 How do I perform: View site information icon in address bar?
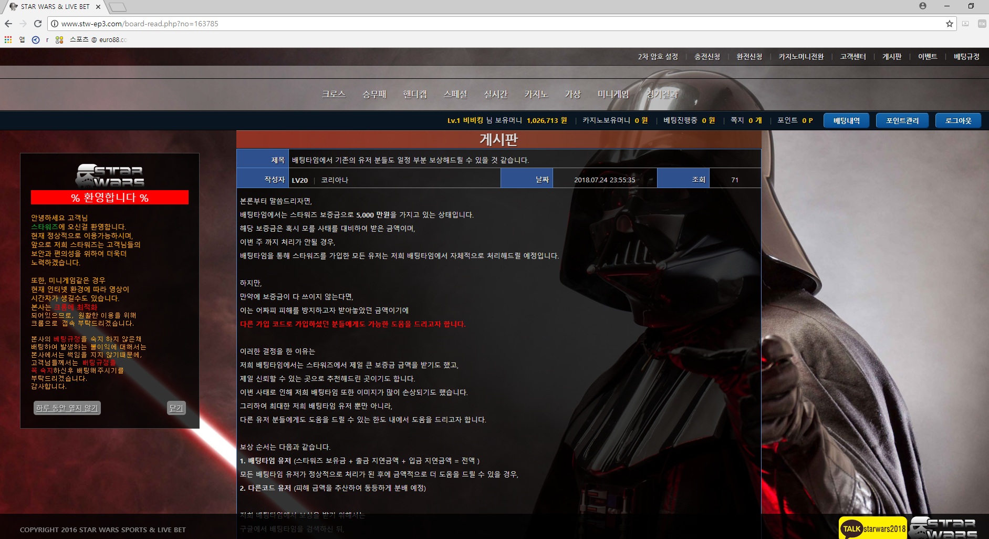[x=54, y=24]
